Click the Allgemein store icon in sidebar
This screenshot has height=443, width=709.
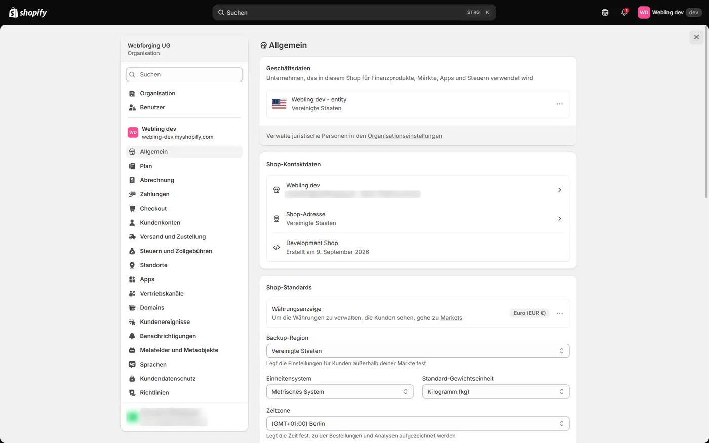click(x=132, y=152)
